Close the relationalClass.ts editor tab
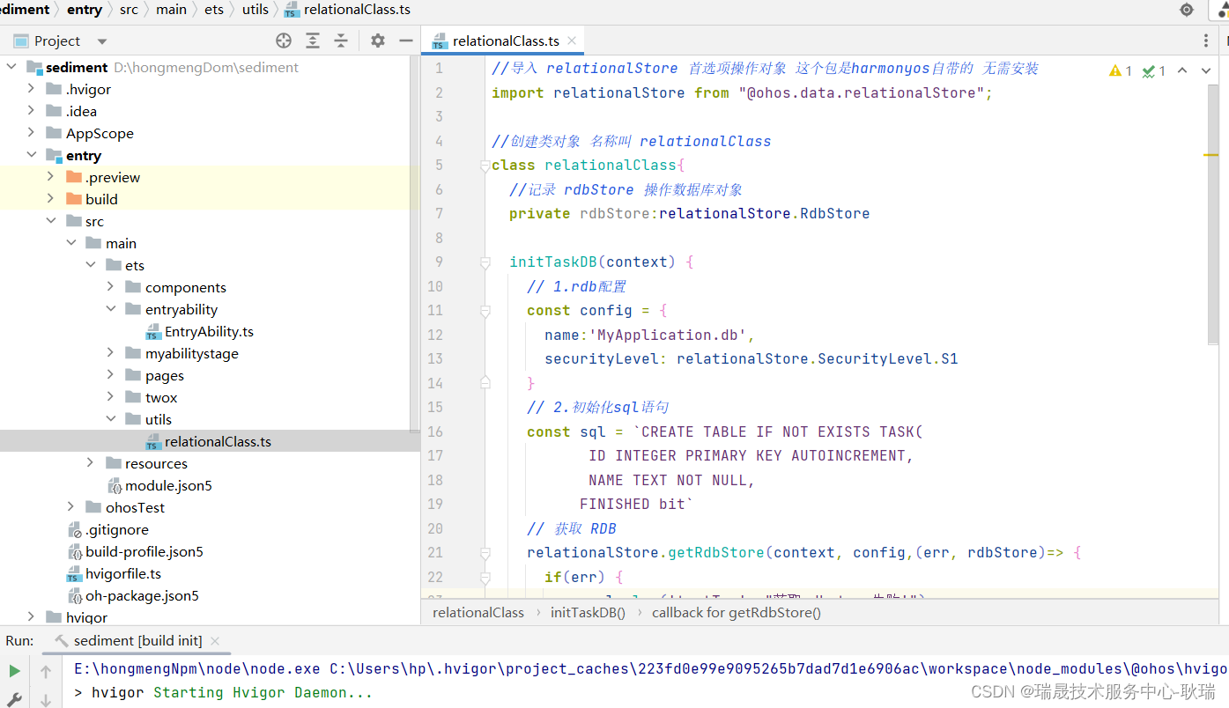This screenshot has width=1229, height=708. click(572, 41)
